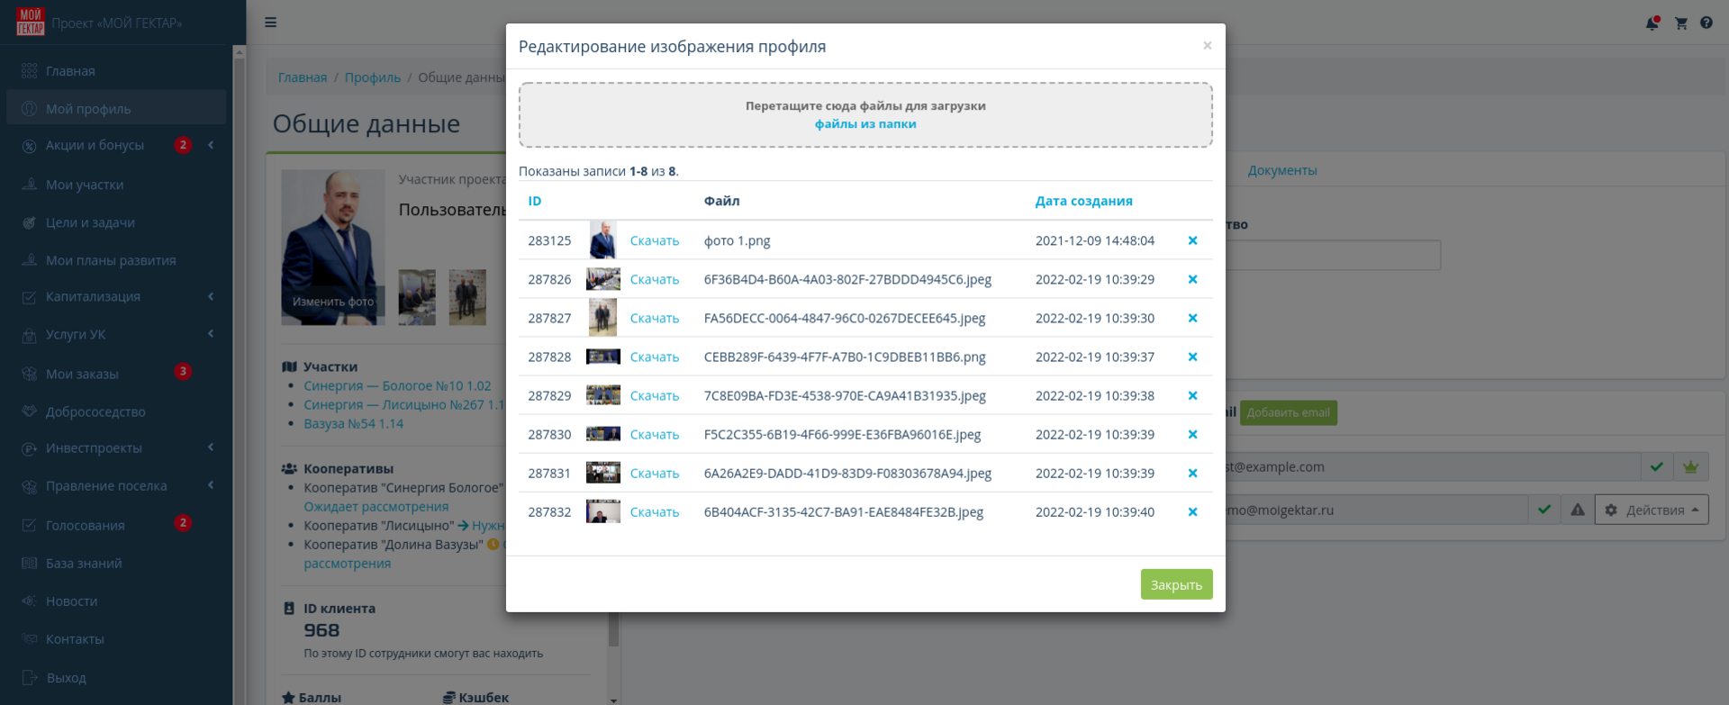Click Главная sidebar icon
This screenshot has height=705, width=1729.
30,71
